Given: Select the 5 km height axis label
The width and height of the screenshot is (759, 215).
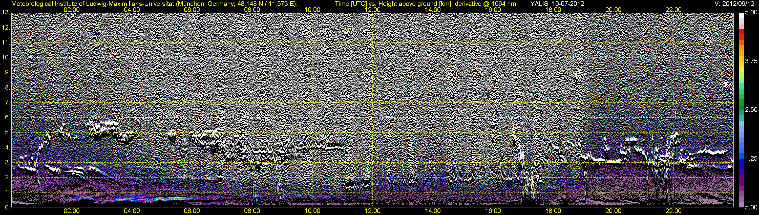Looking at the screenshot, I should (x=7, y=133).
